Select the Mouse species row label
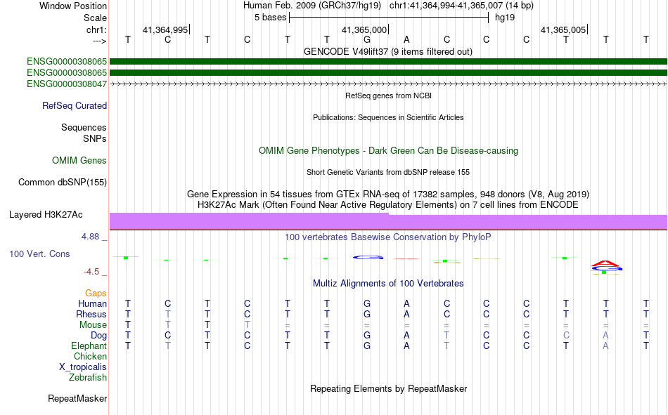This screenshot has height=415, width=668. click(x=93, y=324)
